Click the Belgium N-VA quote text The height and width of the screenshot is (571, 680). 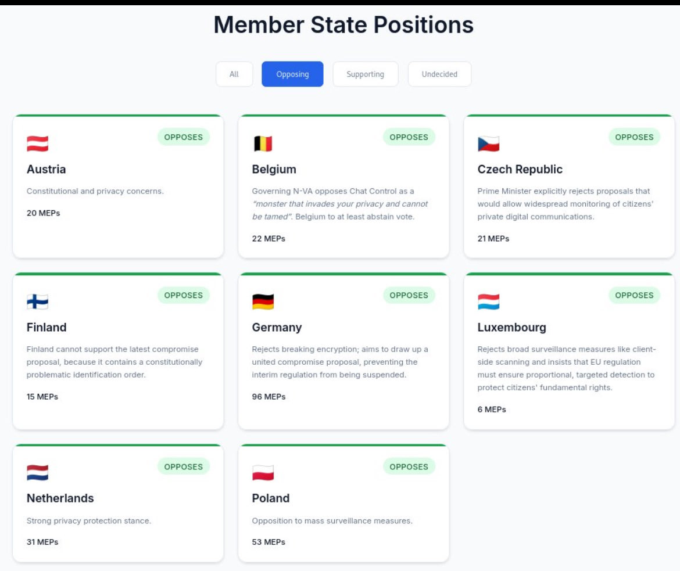[x=340, y=210]
